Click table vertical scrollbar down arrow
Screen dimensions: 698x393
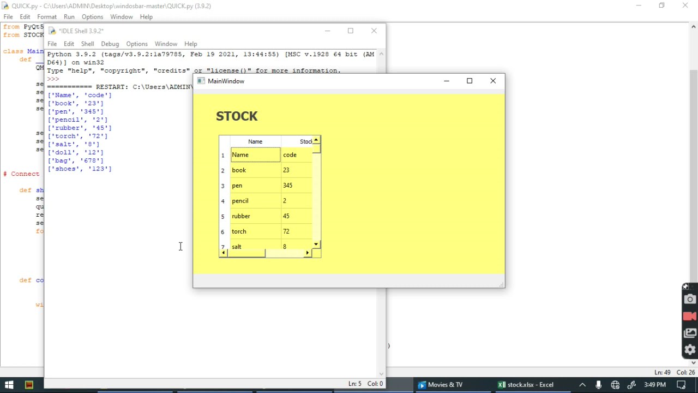pyautogui.click(x=316, y=245)
